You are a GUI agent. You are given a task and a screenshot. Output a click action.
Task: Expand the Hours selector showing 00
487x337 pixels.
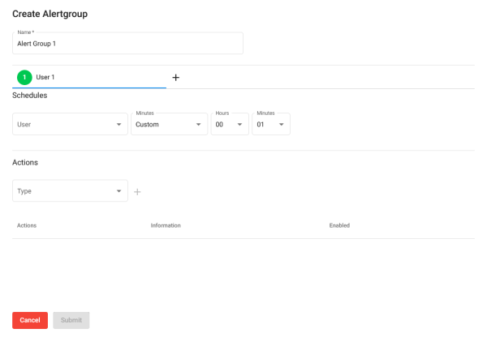(230, 124)
